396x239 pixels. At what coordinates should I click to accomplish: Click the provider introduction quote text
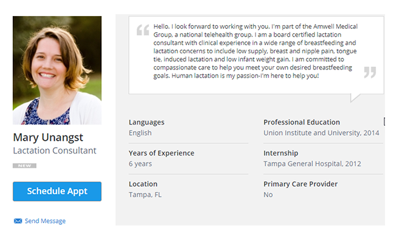(x=256, y=51)
